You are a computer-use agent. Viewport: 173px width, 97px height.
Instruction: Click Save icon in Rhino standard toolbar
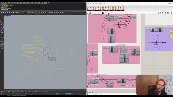pyautogui.click(x=5, y=13)
